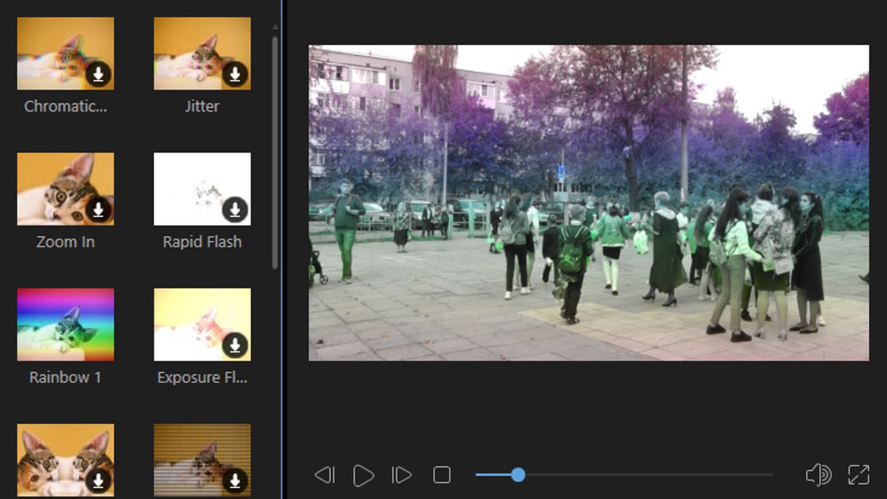Download the mirrored cats effect in the bottom row
This screenshot has height=499, width=887.
(x=98, y=481)
